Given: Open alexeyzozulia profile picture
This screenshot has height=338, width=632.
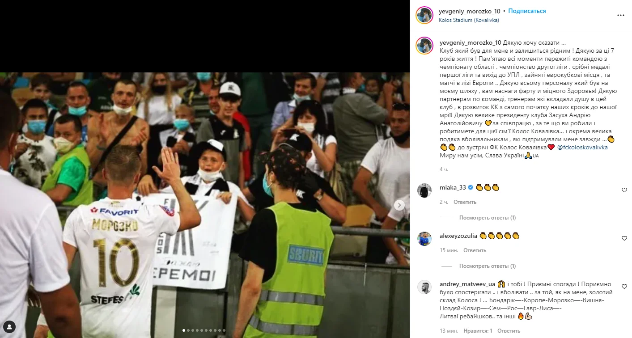Looking at the screenshot, I should click(x=424, y=239).
